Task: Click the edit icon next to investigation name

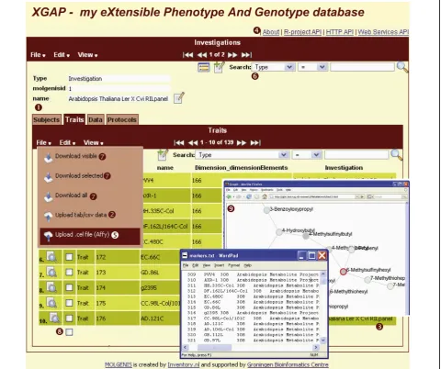Action: (x=179, y=98)
